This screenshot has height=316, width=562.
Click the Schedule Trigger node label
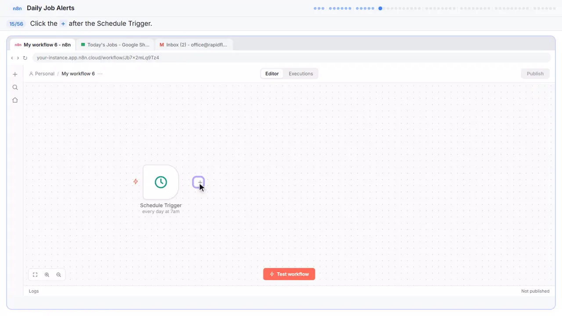161,205
